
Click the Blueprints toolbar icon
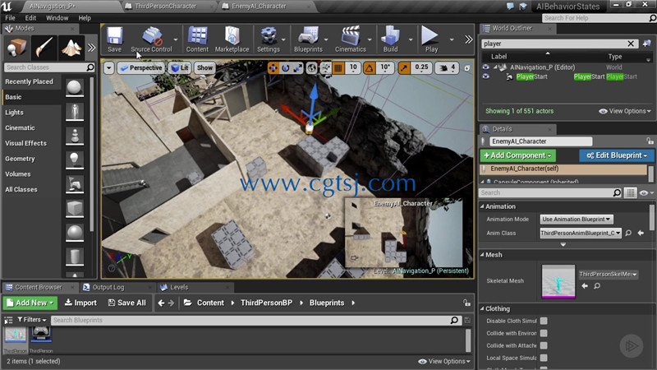[308, 39]
